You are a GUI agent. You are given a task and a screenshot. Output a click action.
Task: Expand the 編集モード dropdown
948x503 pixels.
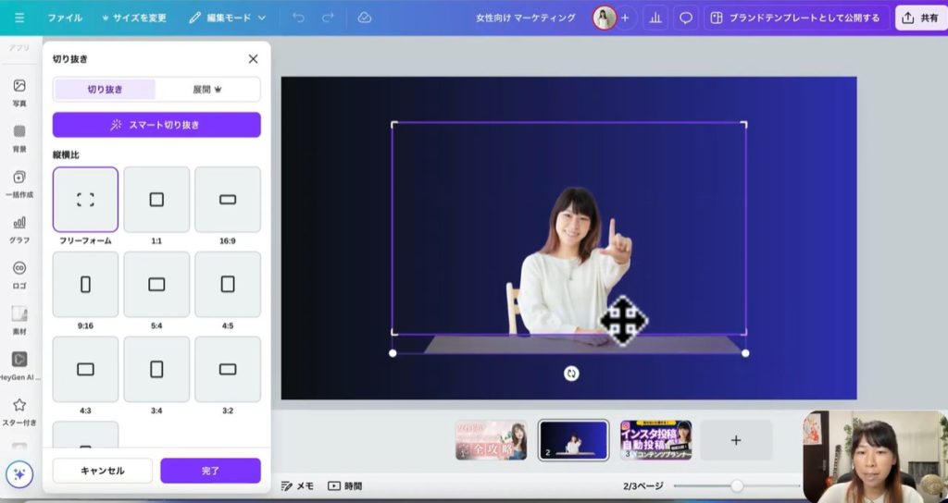[228, 18]
